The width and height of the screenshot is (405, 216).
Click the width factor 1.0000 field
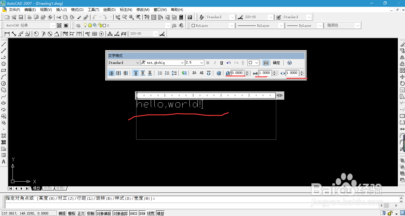coord(292,73)
